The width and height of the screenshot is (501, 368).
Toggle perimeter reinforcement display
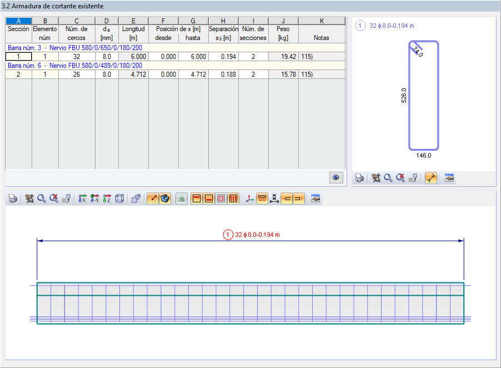pos(221,198)
